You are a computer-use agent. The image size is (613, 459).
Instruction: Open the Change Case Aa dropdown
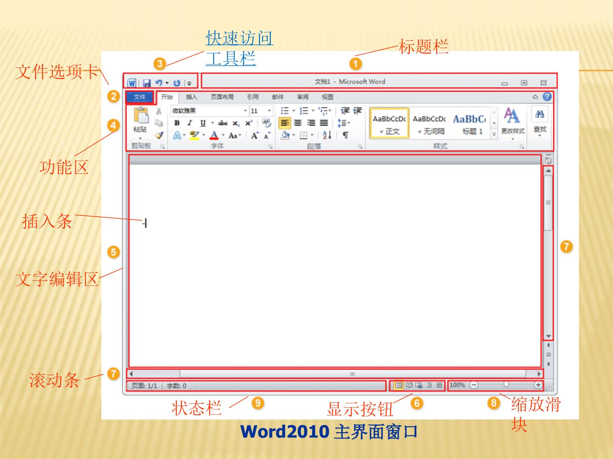(x=235, y=136)
